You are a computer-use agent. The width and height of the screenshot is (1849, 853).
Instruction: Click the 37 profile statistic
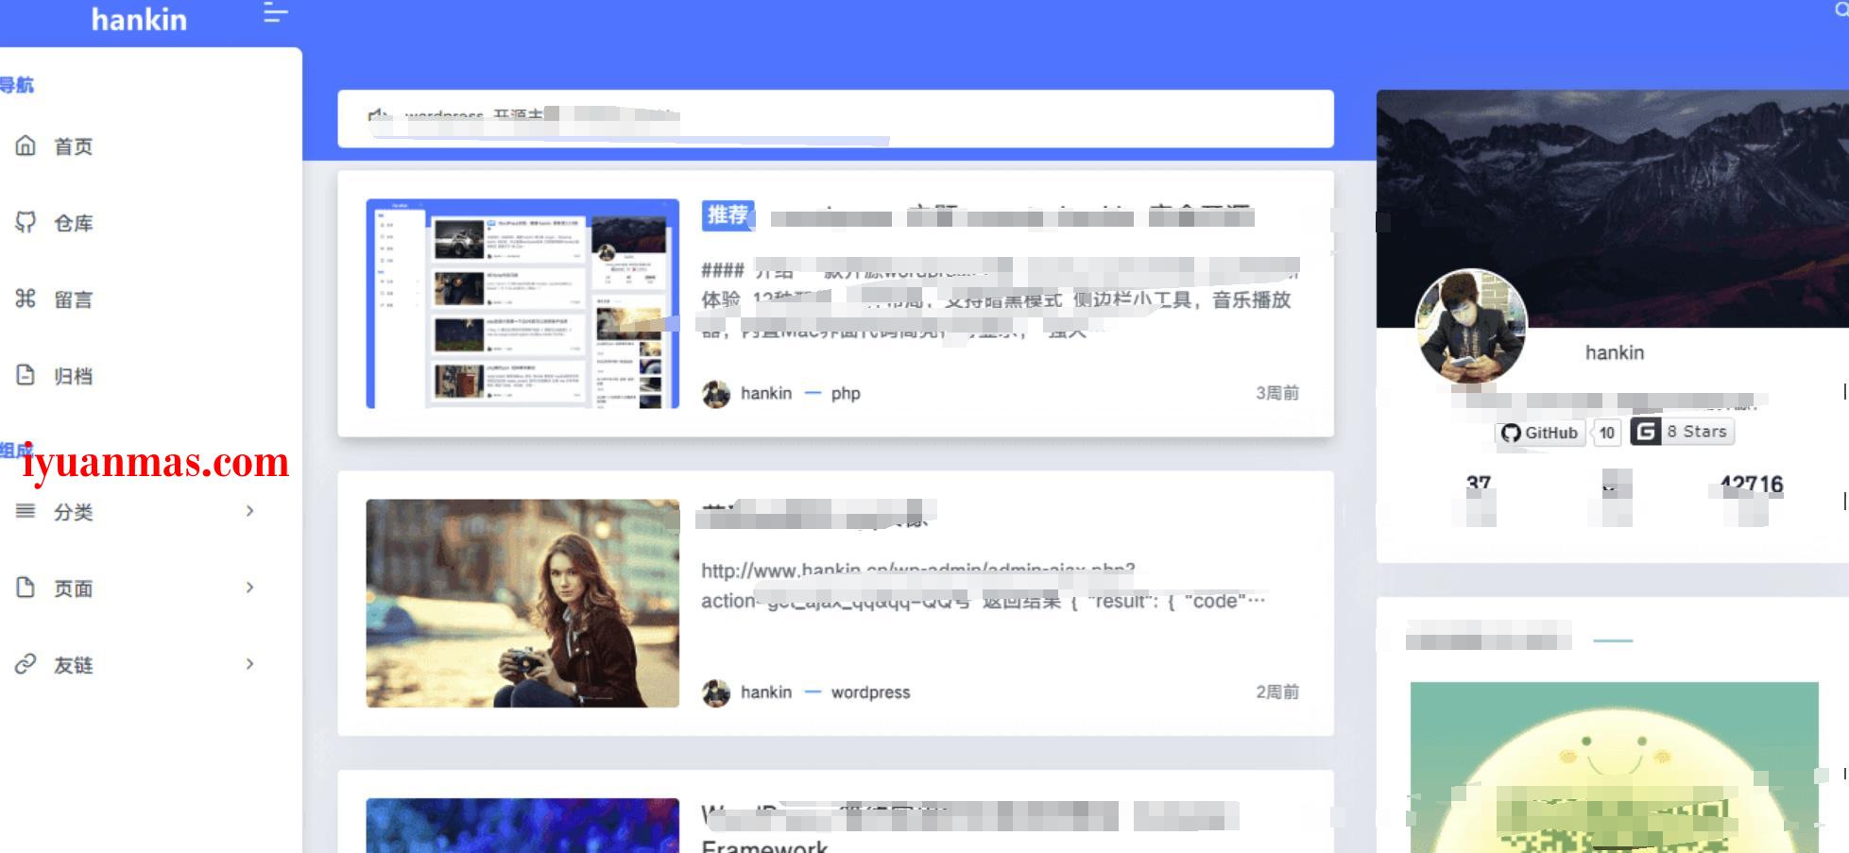[1479, 485]
